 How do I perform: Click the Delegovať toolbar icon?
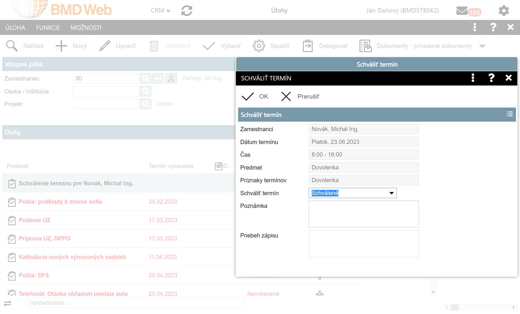pos(307,46)
